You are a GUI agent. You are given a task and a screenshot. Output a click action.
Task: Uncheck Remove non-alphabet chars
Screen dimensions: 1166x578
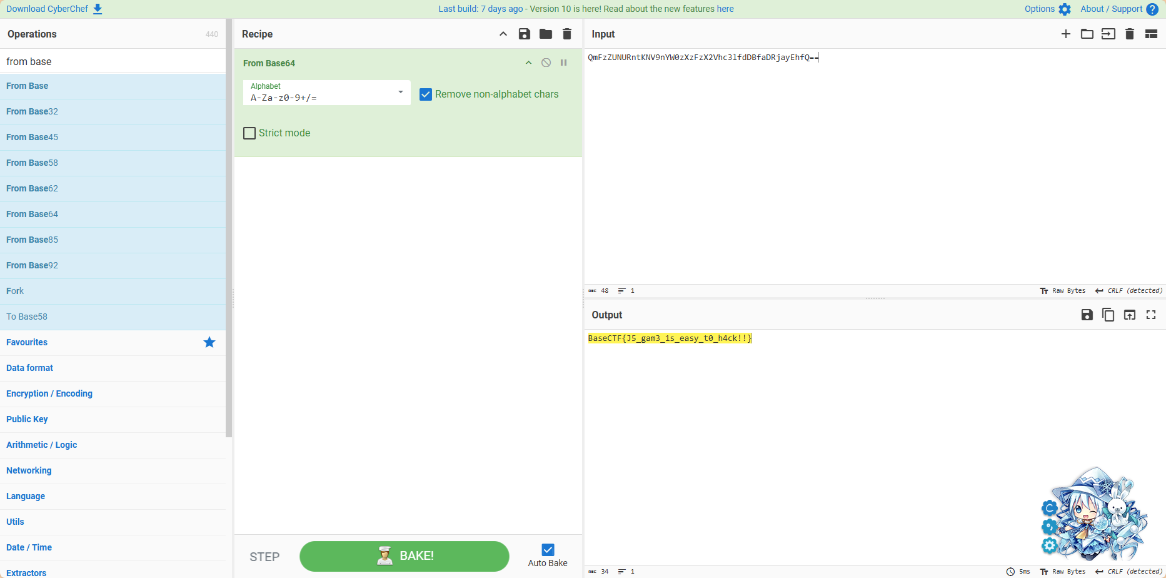click(426, 94)
